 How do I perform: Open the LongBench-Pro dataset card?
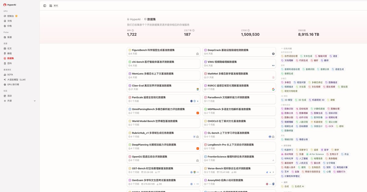[239, 146]
